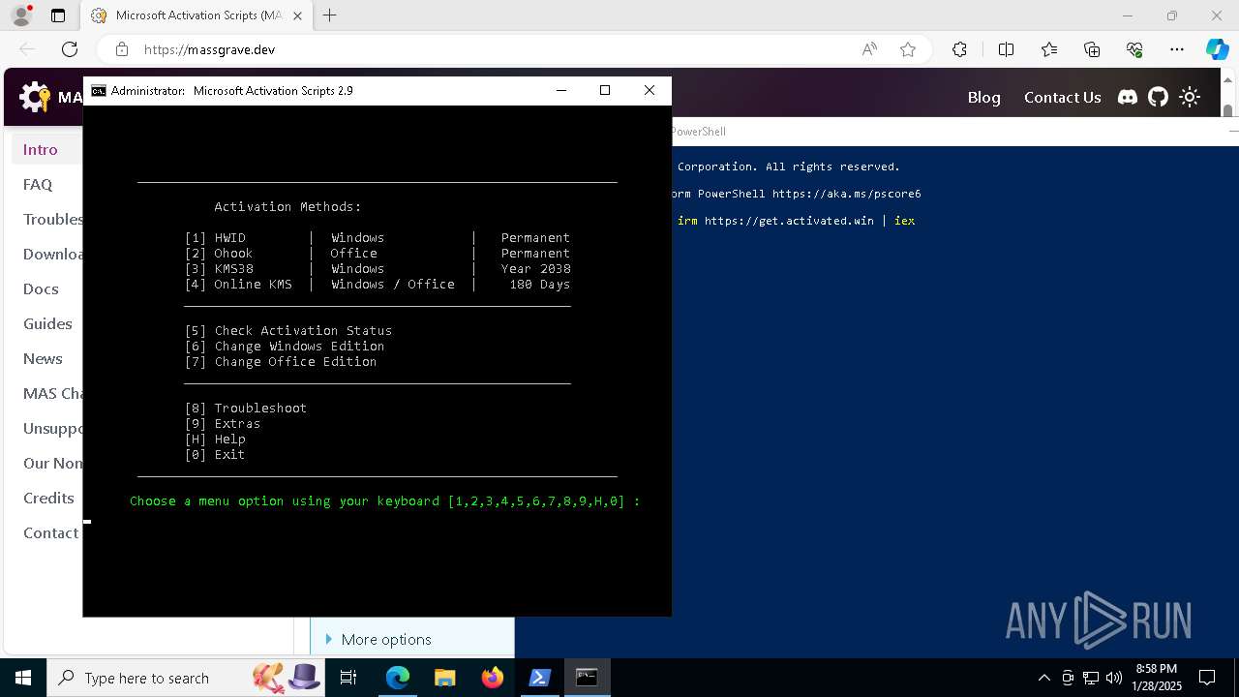Switch to Command Prompt taskbar icon
This screenshot has width=1239, height=697.
587,678
